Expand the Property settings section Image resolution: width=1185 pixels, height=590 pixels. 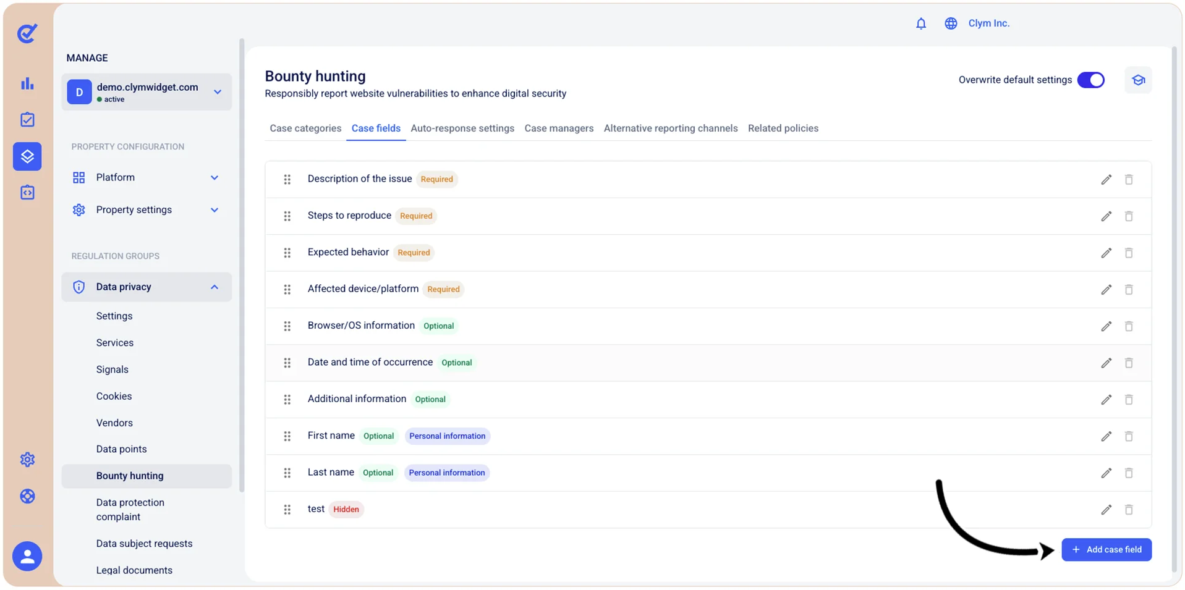(x=147, y=210)
